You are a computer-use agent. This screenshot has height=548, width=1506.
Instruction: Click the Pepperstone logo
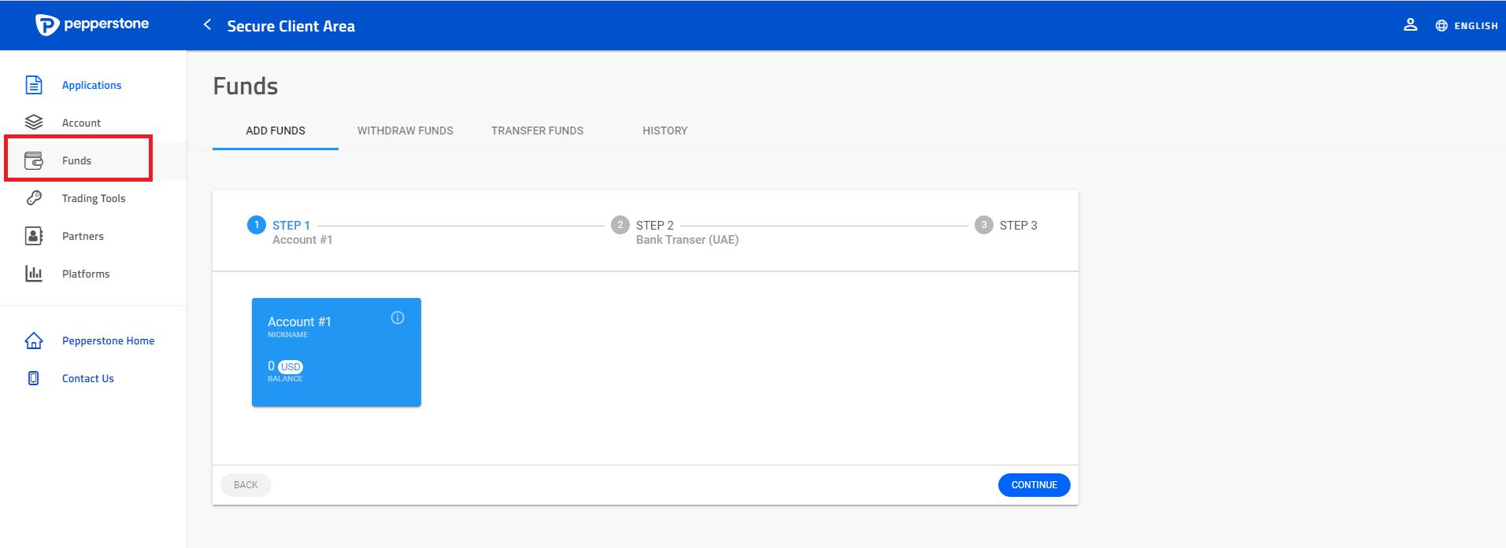coord(92,25)
